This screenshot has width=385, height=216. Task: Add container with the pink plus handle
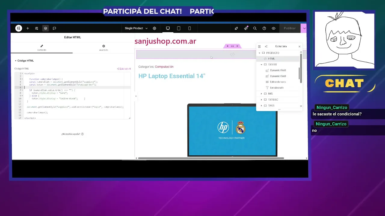point(227,46)
